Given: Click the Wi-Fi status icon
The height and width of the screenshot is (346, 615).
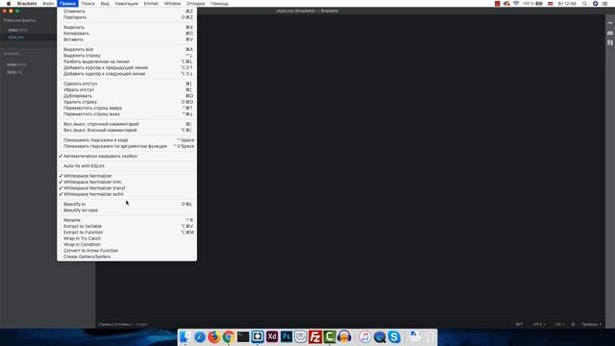Looking at the screenshot, I should (516, 4).
